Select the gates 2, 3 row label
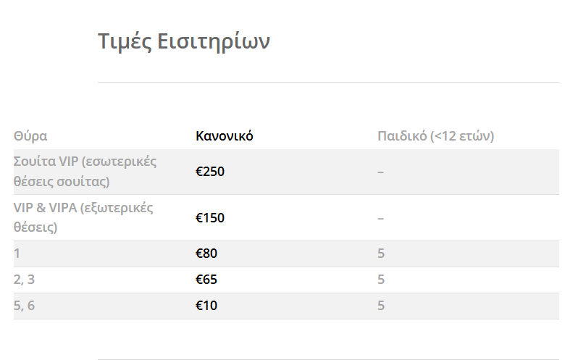This screenshot has width=565, height=360. 24,280
